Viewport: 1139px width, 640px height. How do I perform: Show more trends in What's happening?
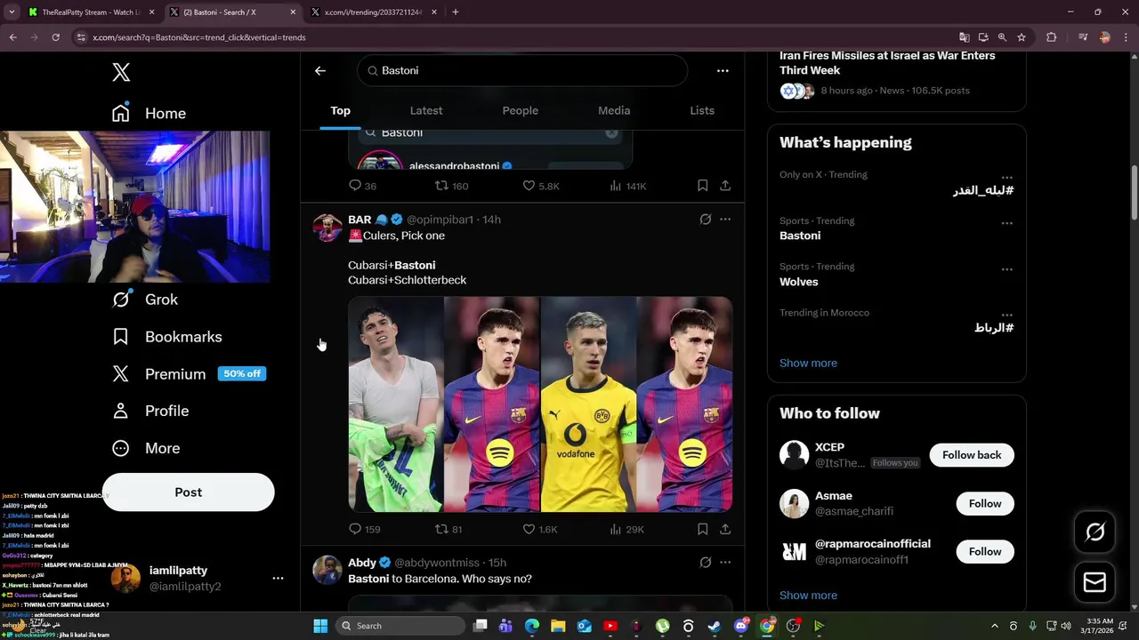coord(808,363)
